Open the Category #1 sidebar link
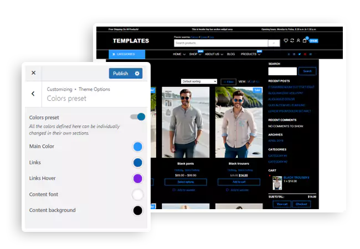Screen dimensions: 360x249 tap(277, 156)
